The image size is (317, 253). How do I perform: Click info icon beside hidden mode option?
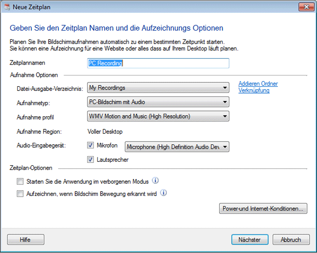(x=156, y=181)
